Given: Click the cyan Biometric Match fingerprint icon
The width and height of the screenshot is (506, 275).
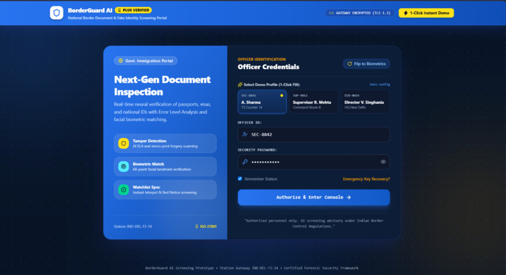Looking at the screenshot, I should (123, 166).
